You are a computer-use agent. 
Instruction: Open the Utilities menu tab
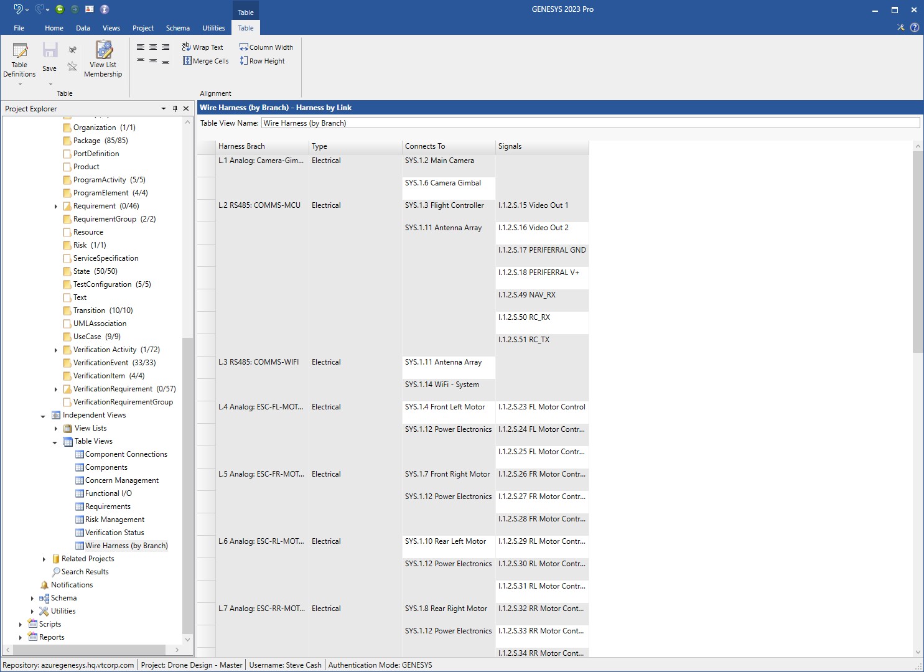213,28
